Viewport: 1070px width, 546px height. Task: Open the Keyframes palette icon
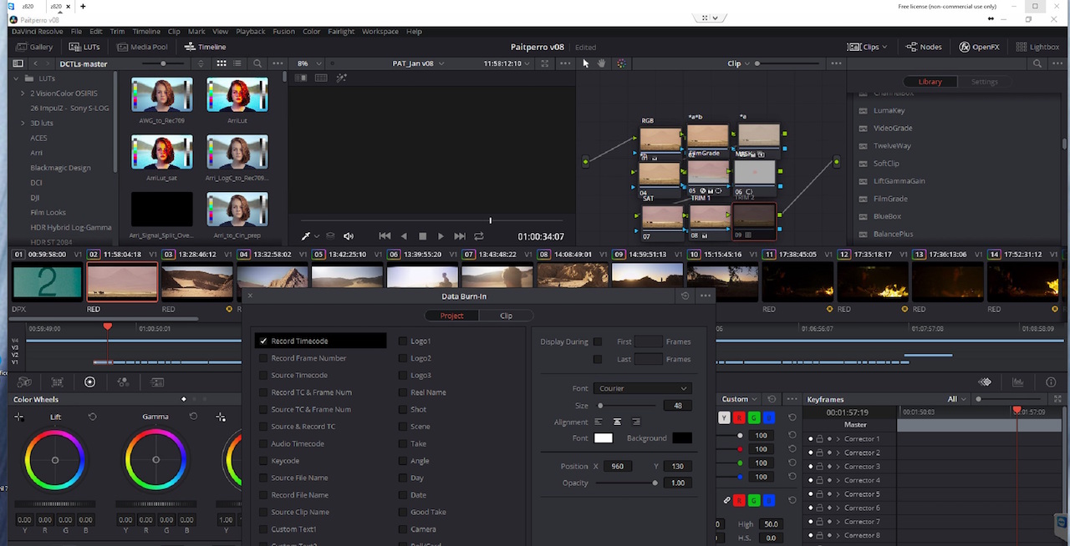point(985,382)
